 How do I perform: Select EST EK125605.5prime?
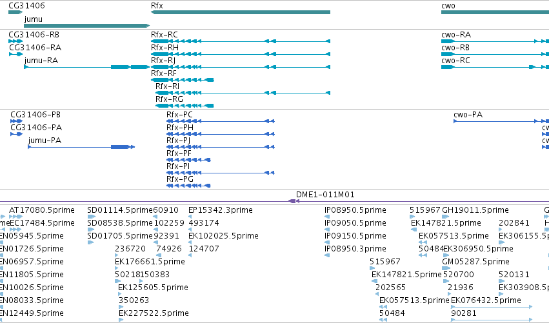[x=153, y=288]
